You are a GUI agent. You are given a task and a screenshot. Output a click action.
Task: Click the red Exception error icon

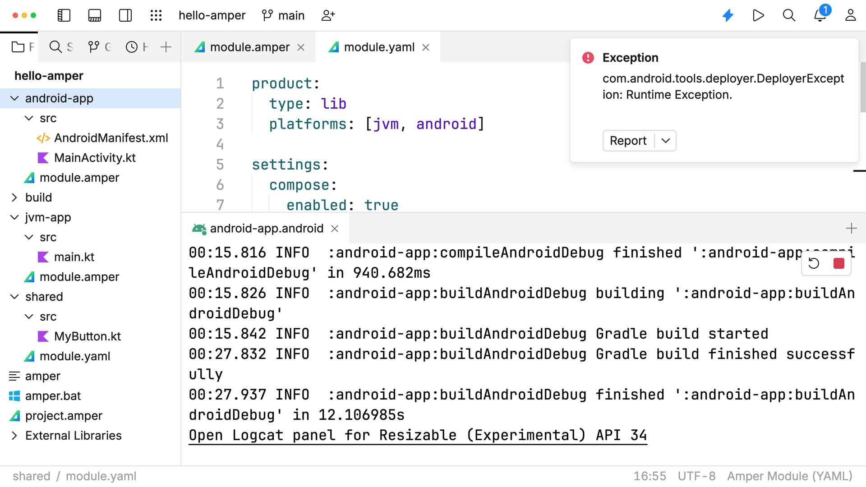(x=588, y=58)
